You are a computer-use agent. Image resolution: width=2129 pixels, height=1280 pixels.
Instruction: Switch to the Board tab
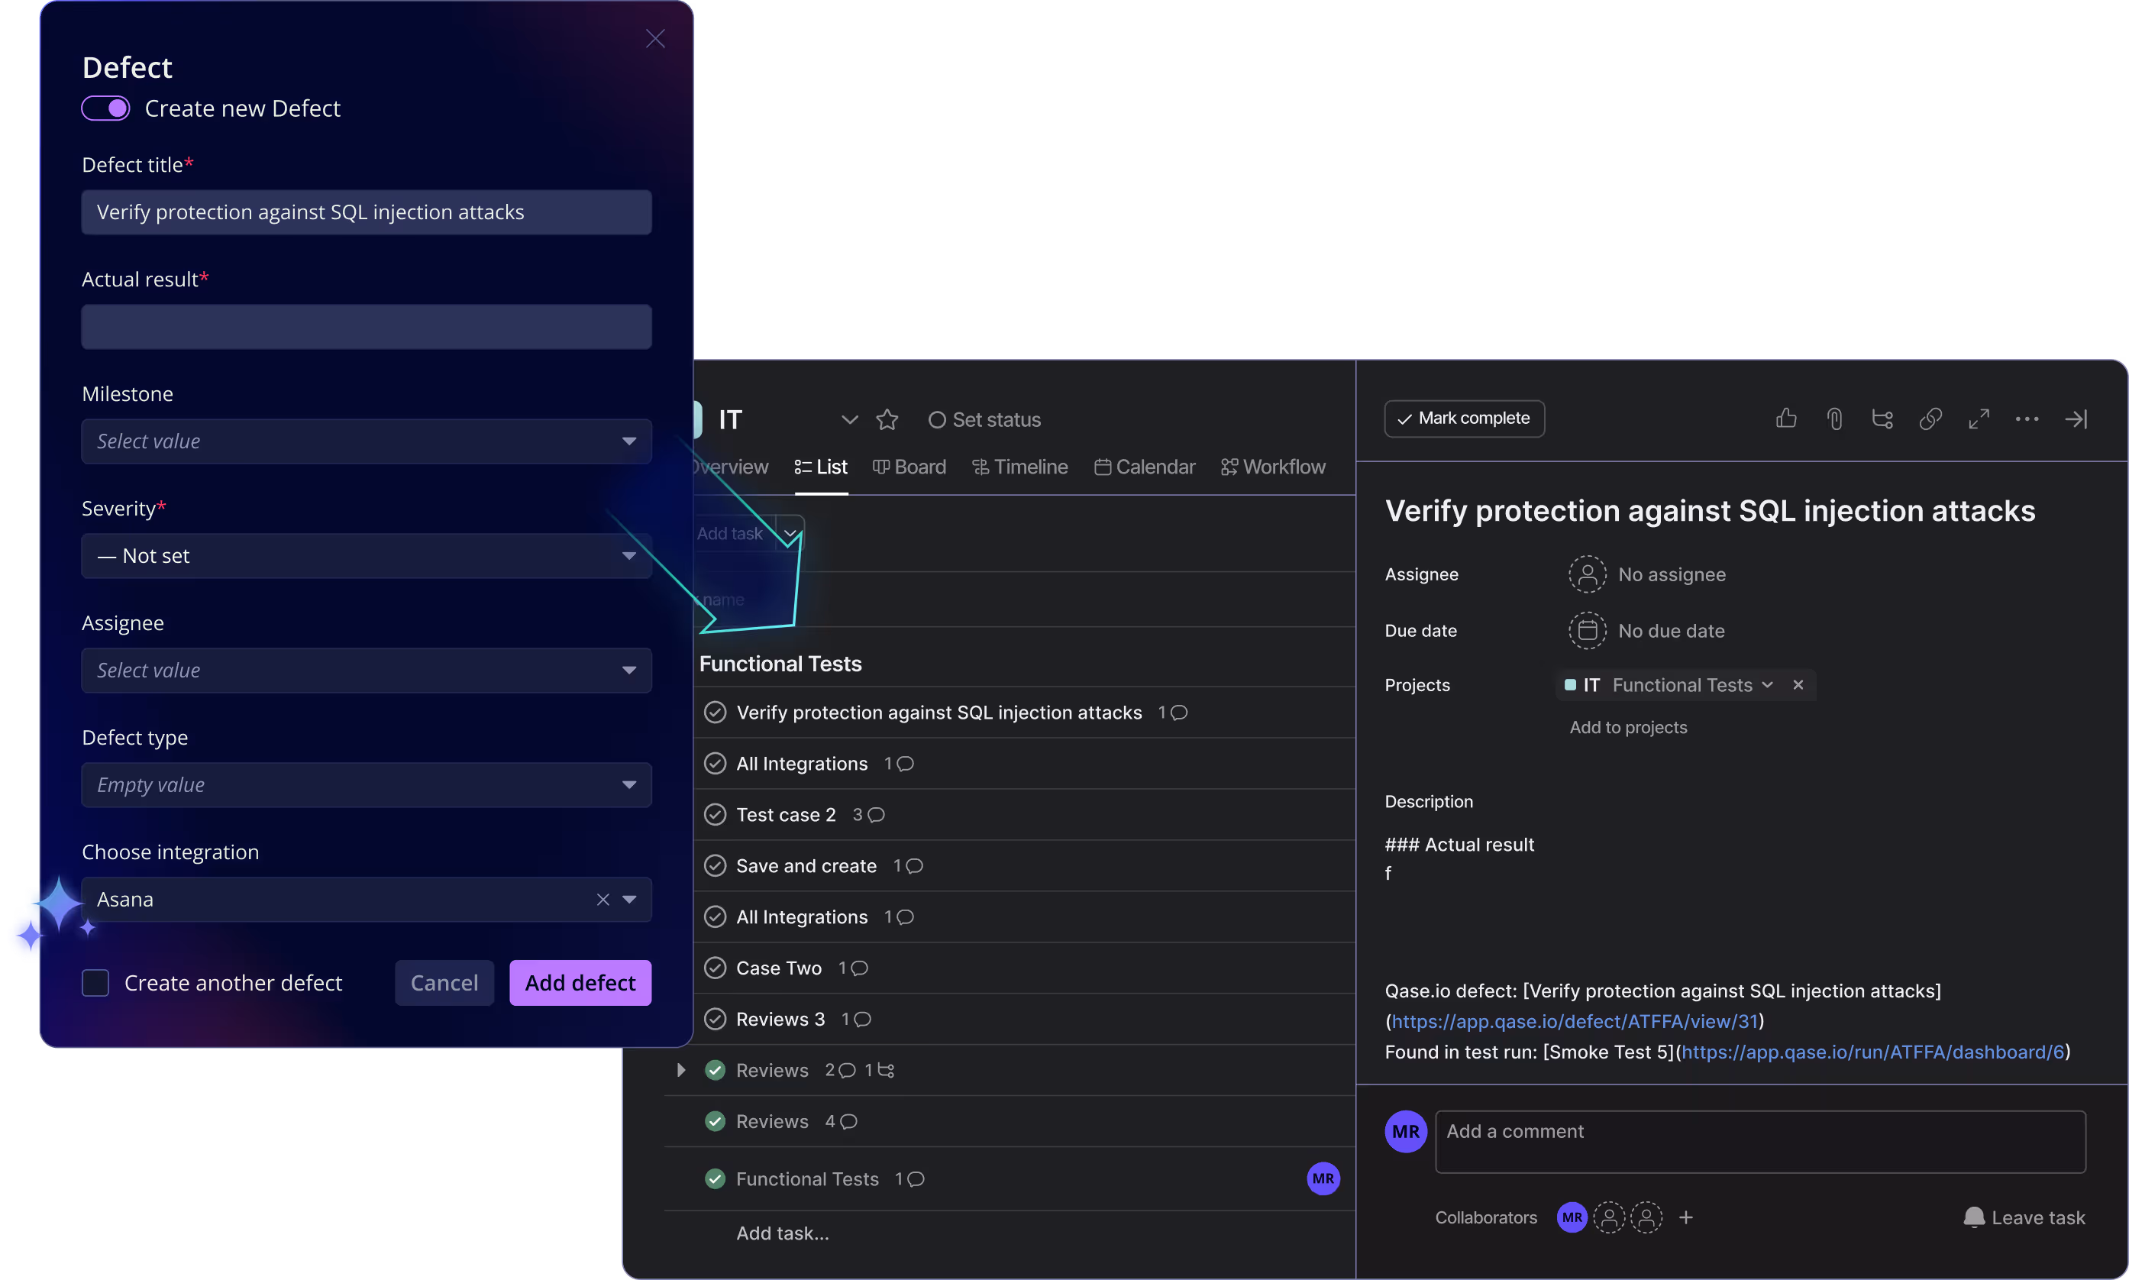click(909, 467)
